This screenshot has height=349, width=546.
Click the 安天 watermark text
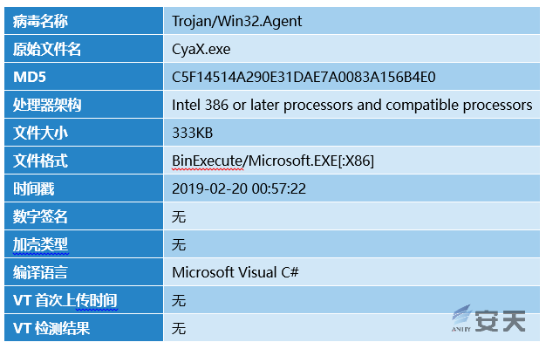tap(500, 321)
